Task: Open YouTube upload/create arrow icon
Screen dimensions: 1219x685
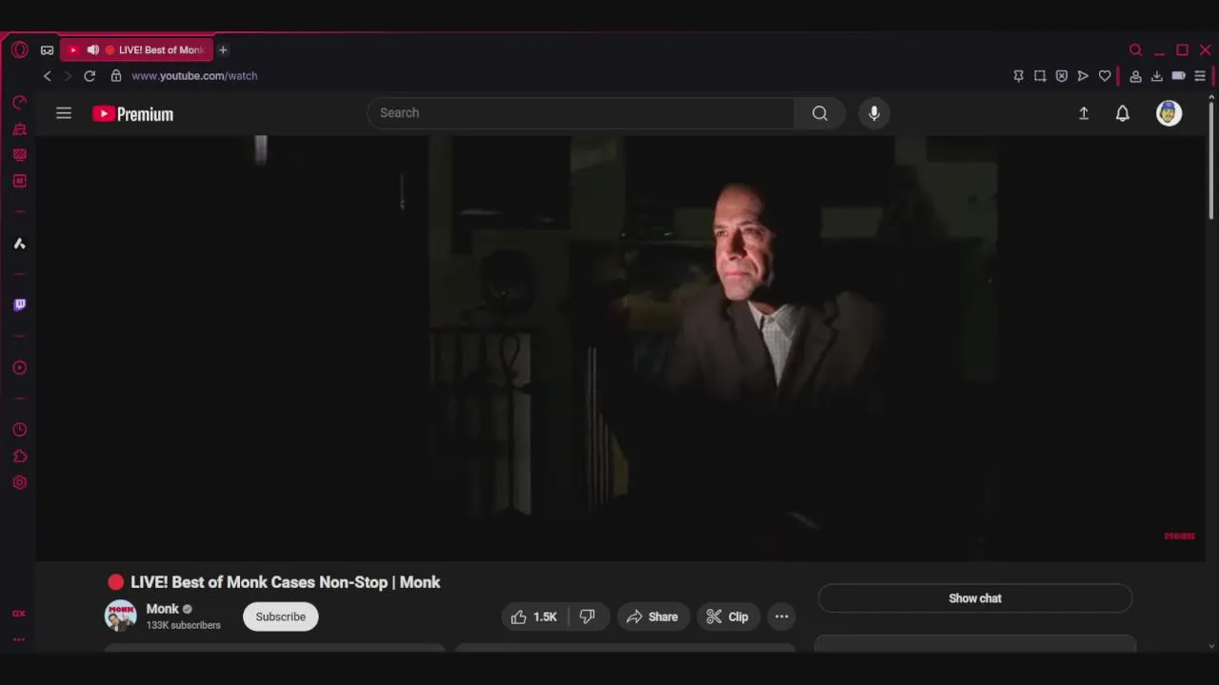Action: (x=1083, y=113)
